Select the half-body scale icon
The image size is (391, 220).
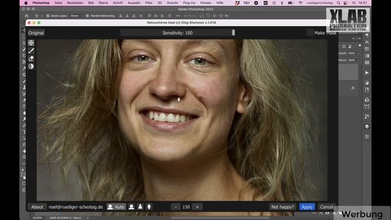tap(140, 207)
